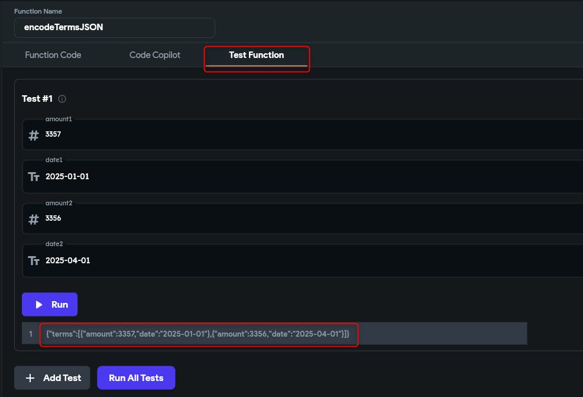The height and width of the screenshot is (397, 583).
Task: Click into the amount1 field showing 3357
Action: pyautogui.click(x=296, y=134)
